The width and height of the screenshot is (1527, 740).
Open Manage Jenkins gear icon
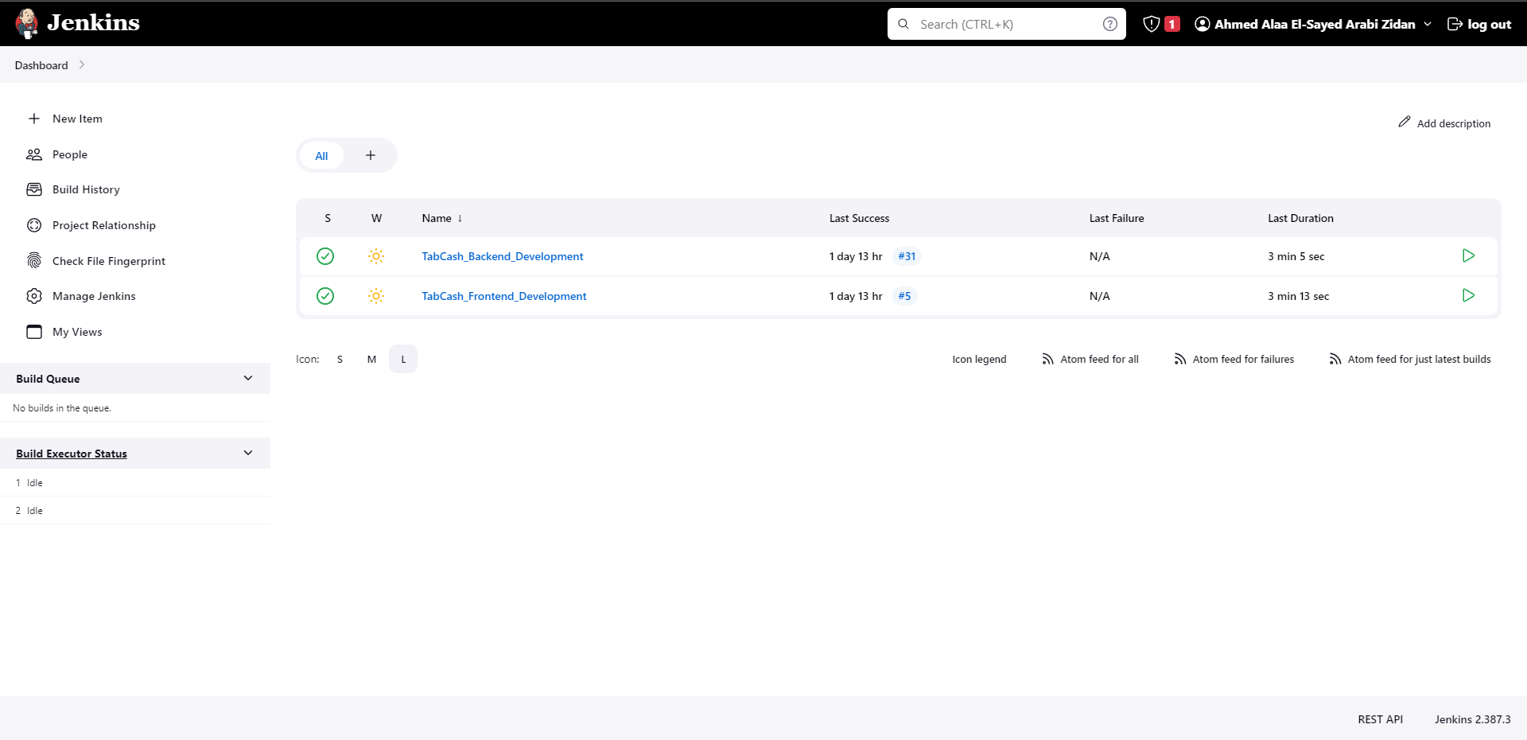[x=34, y=296]
